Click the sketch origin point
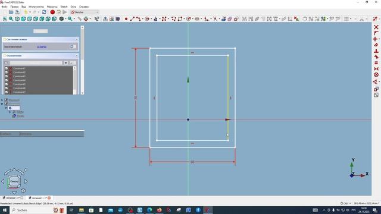Viewport: 381px width, 214px height. click(188, 119)
